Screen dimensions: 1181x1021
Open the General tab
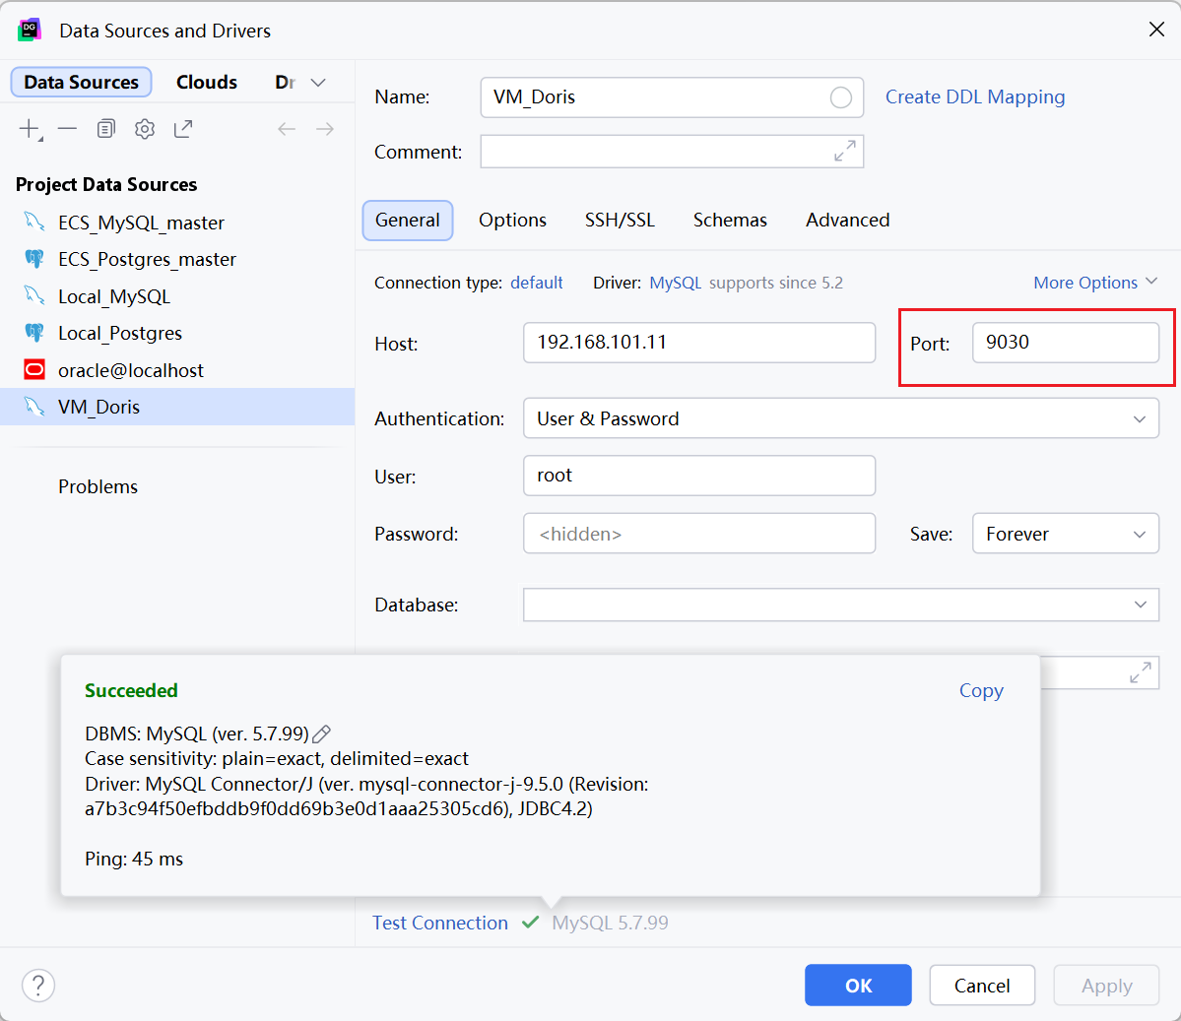pos(408,220)
